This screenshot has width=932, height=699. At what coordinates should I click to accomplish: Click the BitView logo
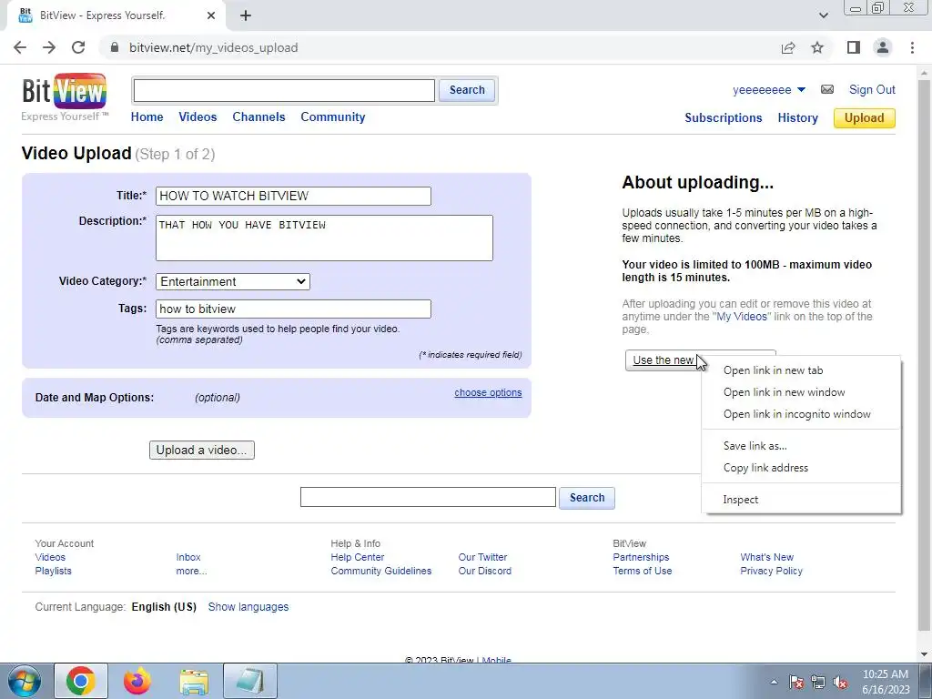coord(65,96)
